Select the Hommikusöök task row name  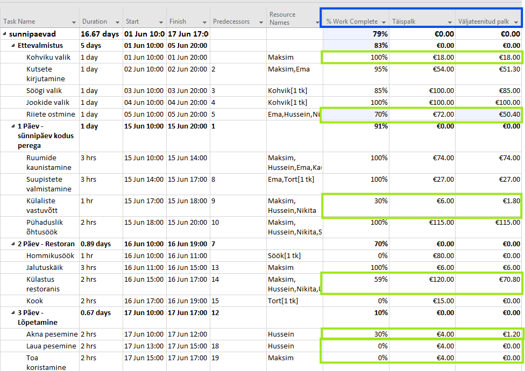[x=50, y=255]
